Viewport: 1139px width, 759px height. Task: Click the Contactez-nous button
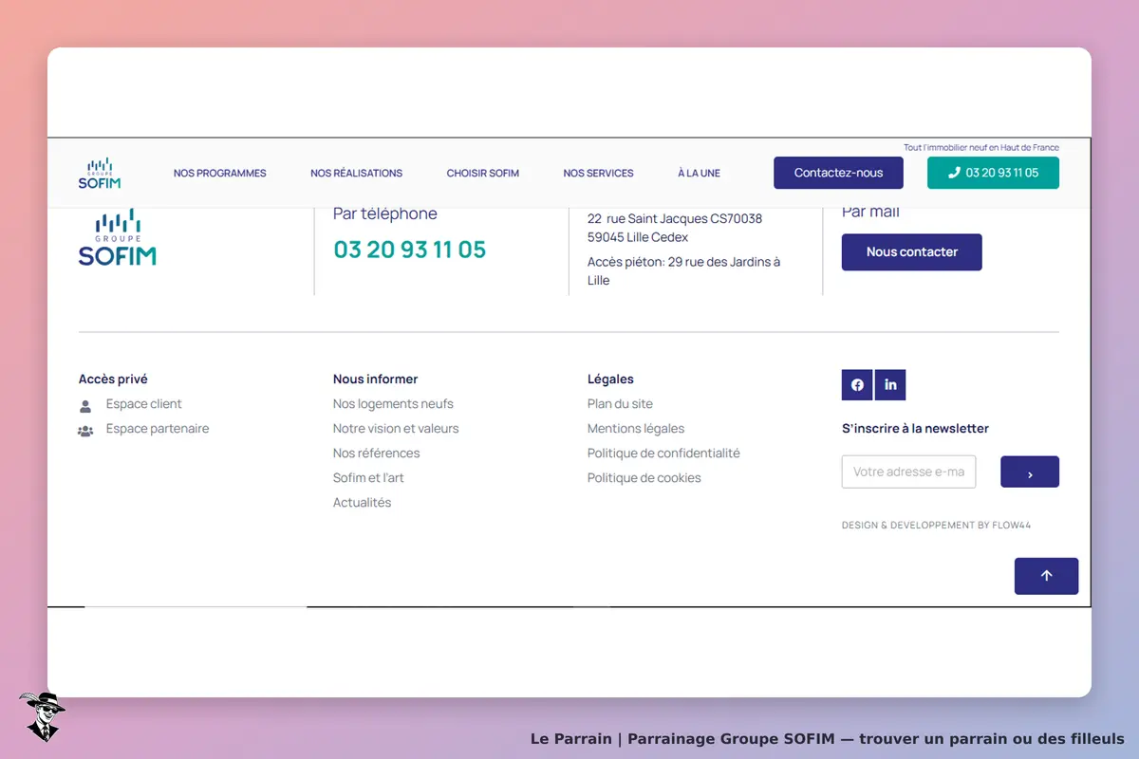tap(838, 173)
